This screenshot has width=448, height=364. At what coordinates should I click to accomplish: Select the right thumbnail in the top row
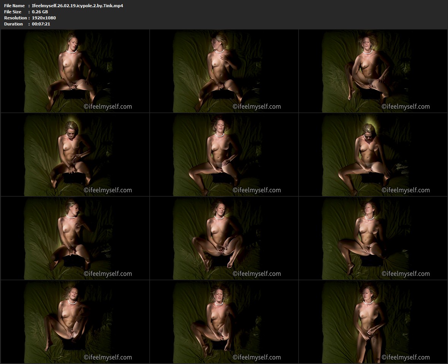[x=373, y=71]
